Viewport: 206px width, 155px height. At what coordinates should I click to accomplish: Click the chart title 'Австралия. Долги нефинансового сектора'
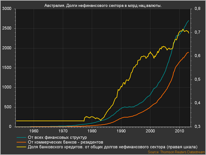coord(103,6)
